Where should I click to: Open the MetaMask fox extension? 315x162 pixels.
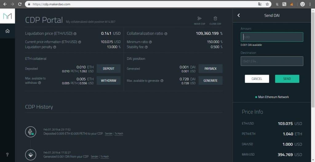tap(292, 4)
